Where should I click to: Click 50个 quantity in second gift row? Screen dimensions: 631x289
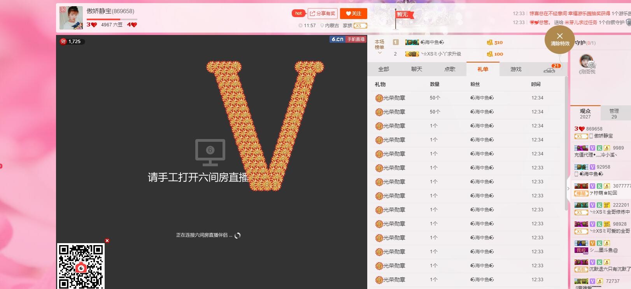tap(435, 112)
